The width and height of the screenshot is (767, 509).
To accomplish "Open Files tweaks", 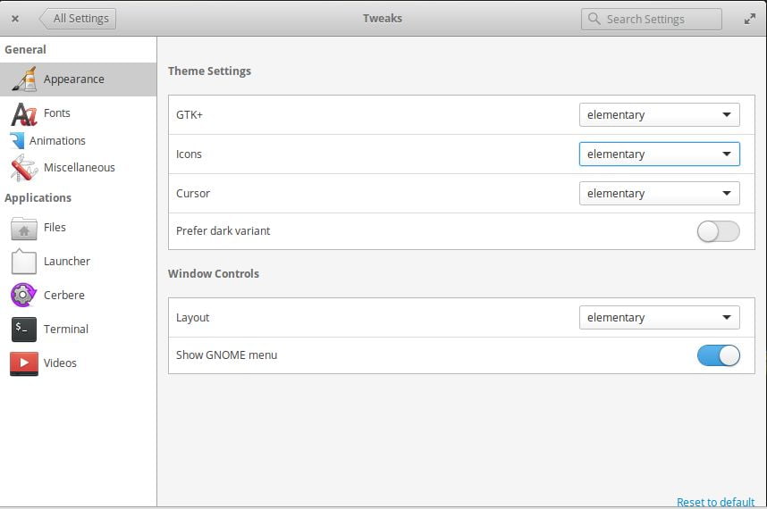I will pyautogui.click(x=79, y=228).
